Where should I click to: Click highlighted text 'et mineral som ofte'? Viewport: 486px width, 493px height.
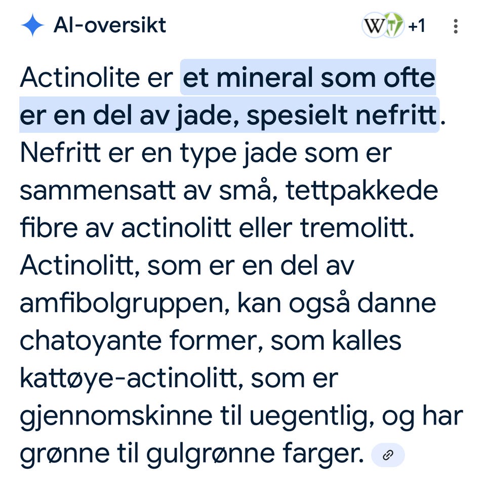coord(309,79)
